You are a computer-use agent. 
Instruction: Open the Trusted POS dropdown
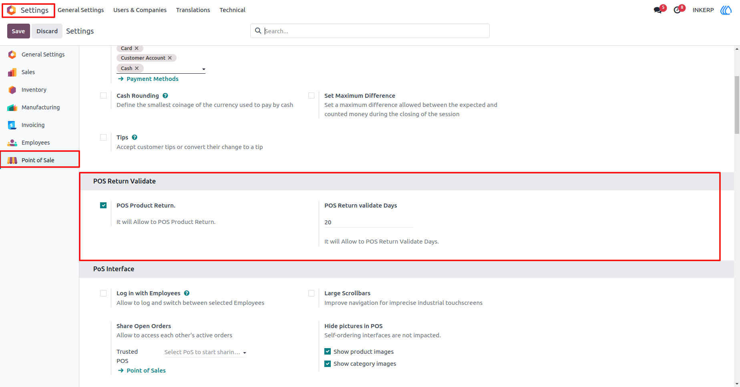[205, 352]
